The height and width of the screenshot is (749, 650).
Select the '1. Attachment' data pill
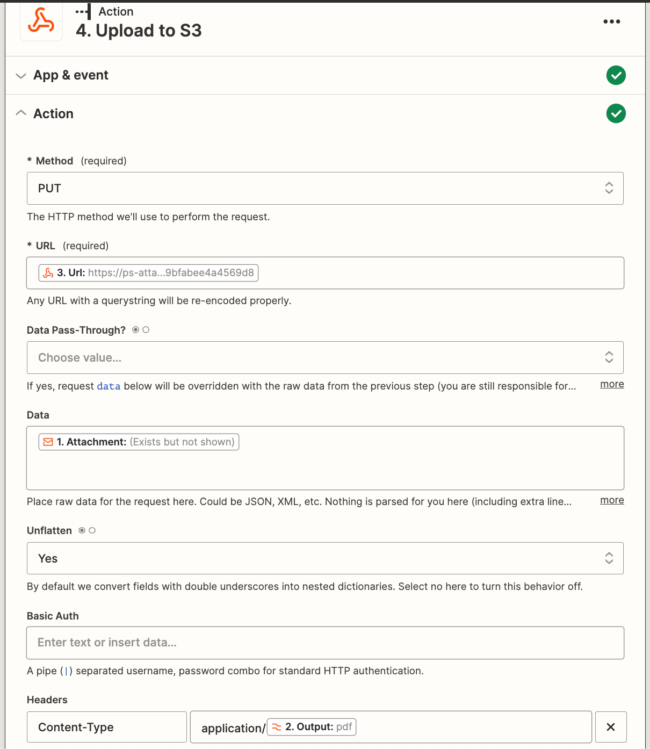[139, 442]
